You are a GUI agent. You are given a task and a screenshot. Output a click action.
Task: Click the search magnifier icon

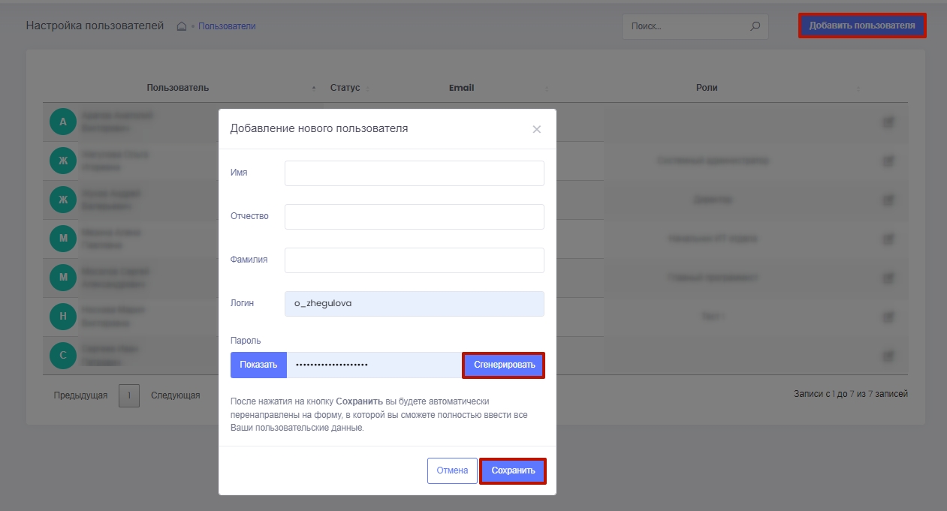tap(755, 26)
